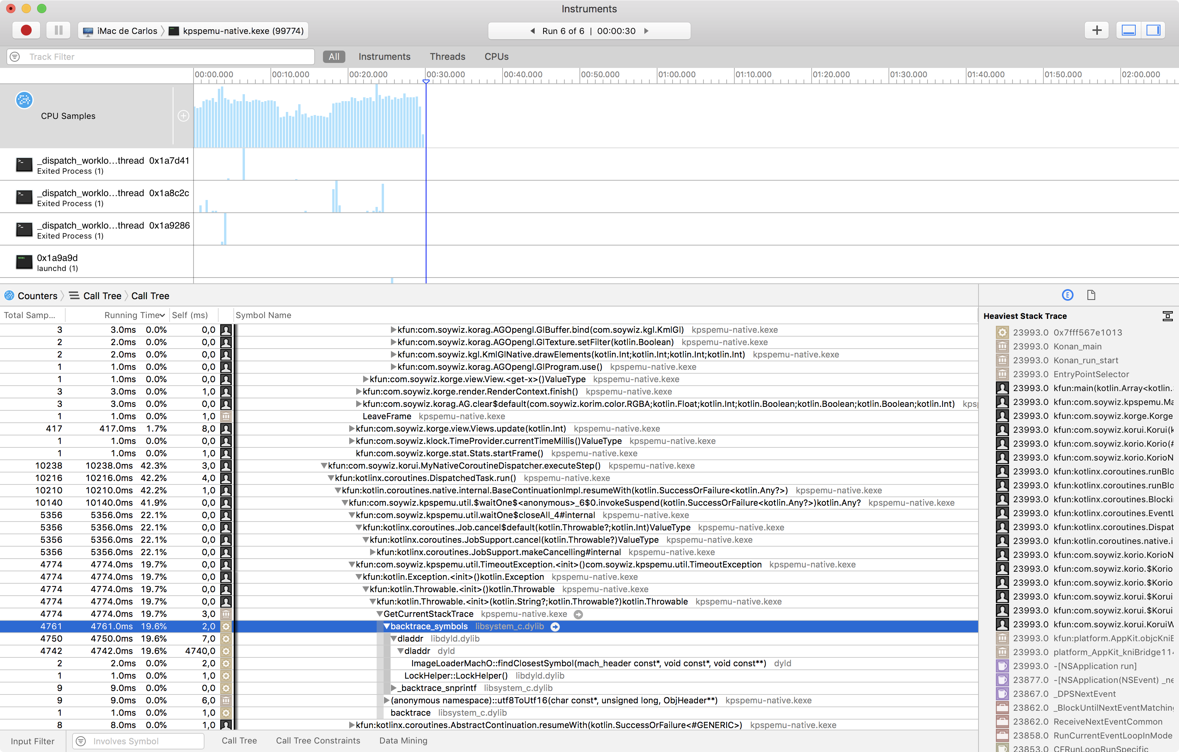Click the Data Mining button
The width and height of the screenshot is (1179, 752).
point(403,741)
